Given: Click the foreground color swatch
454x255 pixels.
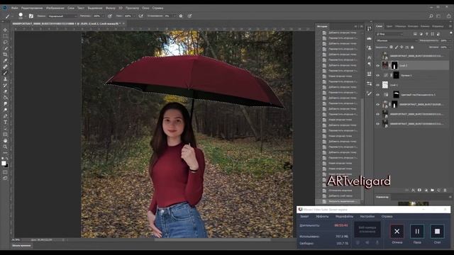Looking at the screenshot, I should tap(4, 164).
